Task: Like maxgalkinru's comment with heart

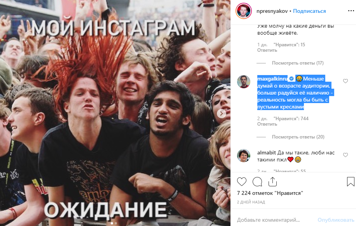Action: (346, 81)
